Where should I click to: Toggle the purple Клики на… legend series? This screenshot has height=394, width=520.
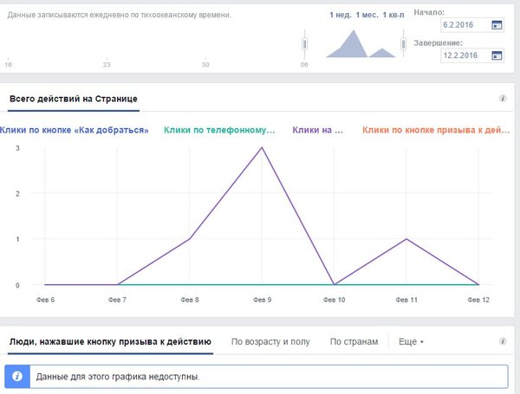pyautogui.click(x=318, y=130)
